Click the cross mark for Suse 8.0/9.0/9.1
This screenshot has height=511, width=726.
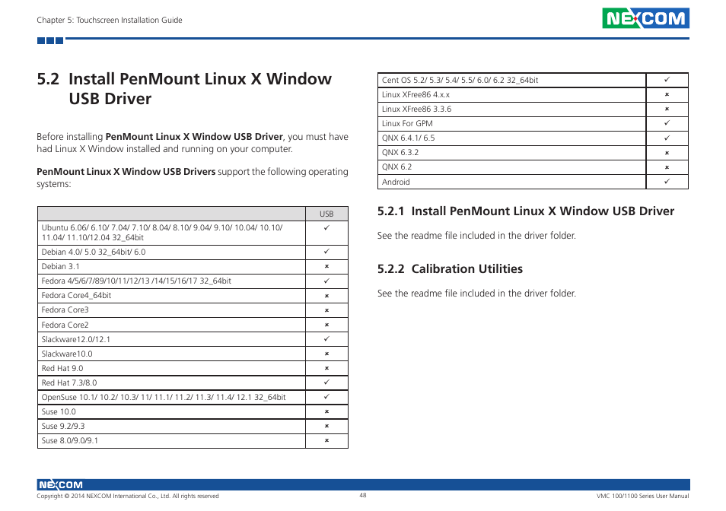327,440
